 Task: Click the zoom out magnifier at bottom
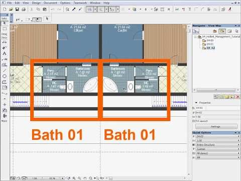[x=79, y=178]
